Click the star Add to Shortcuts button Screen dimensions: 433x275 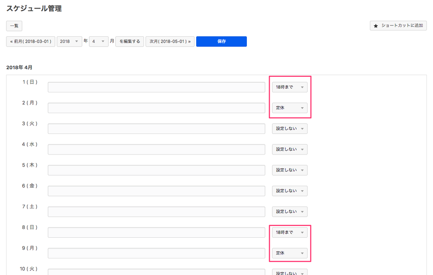[x=398, y=26]
